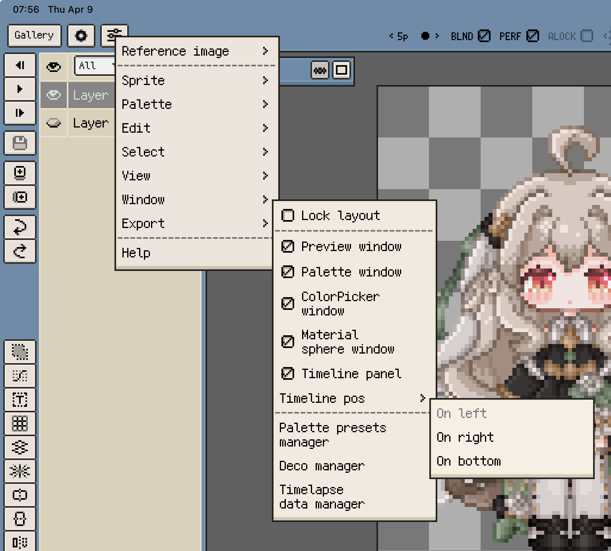Image resolution: width=611 pixels, height=551 pixels.
Task: Hide the first Layer visibility eye
Action: [54, 95]
